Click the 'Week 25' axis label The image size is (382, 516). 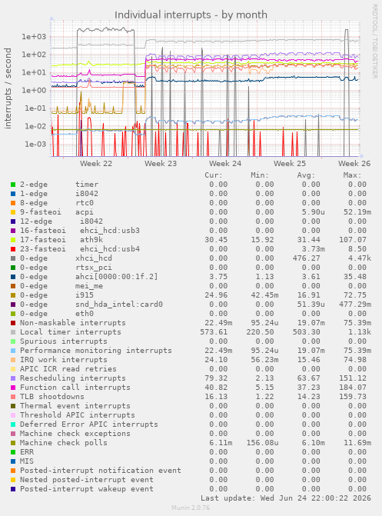click(x=290, y=164)
